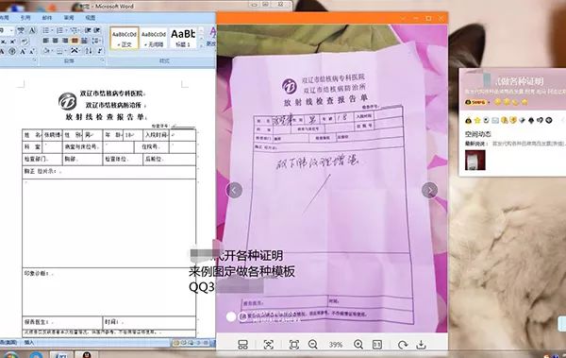Image resolution: width=566 pixels, height=358 pixels.
Task: Click the 姓名 cell in Word table
Action: pyautogui.click(x=32, y=135)
